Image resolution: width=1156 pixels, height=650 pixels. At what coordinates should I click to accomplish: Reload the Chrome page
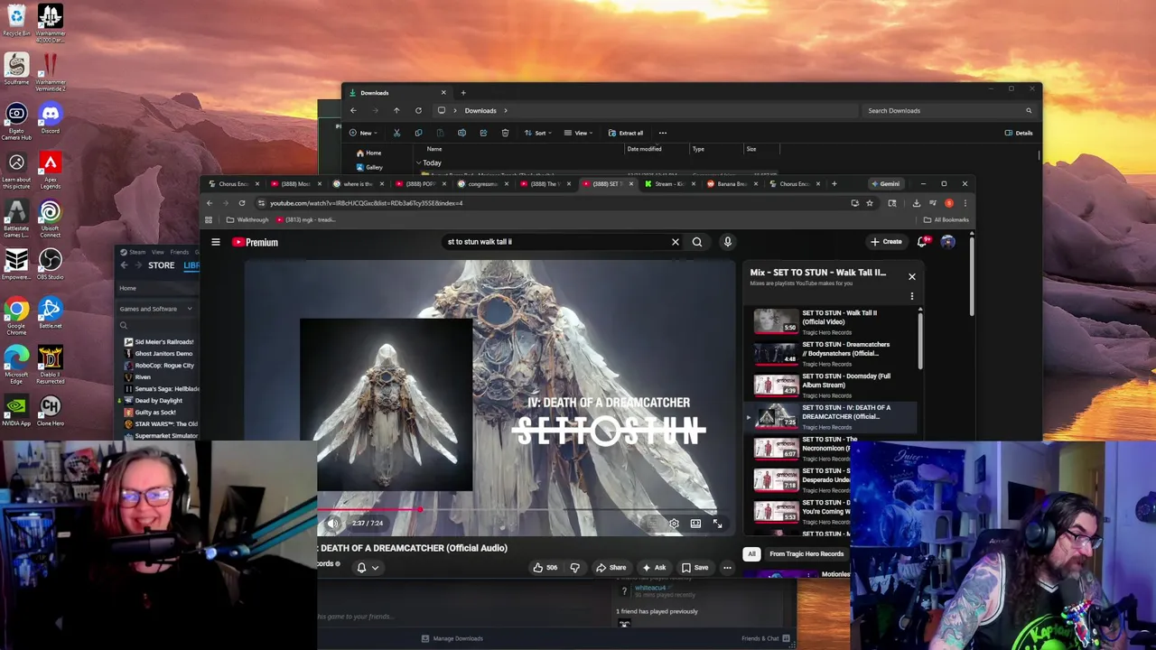242,203
